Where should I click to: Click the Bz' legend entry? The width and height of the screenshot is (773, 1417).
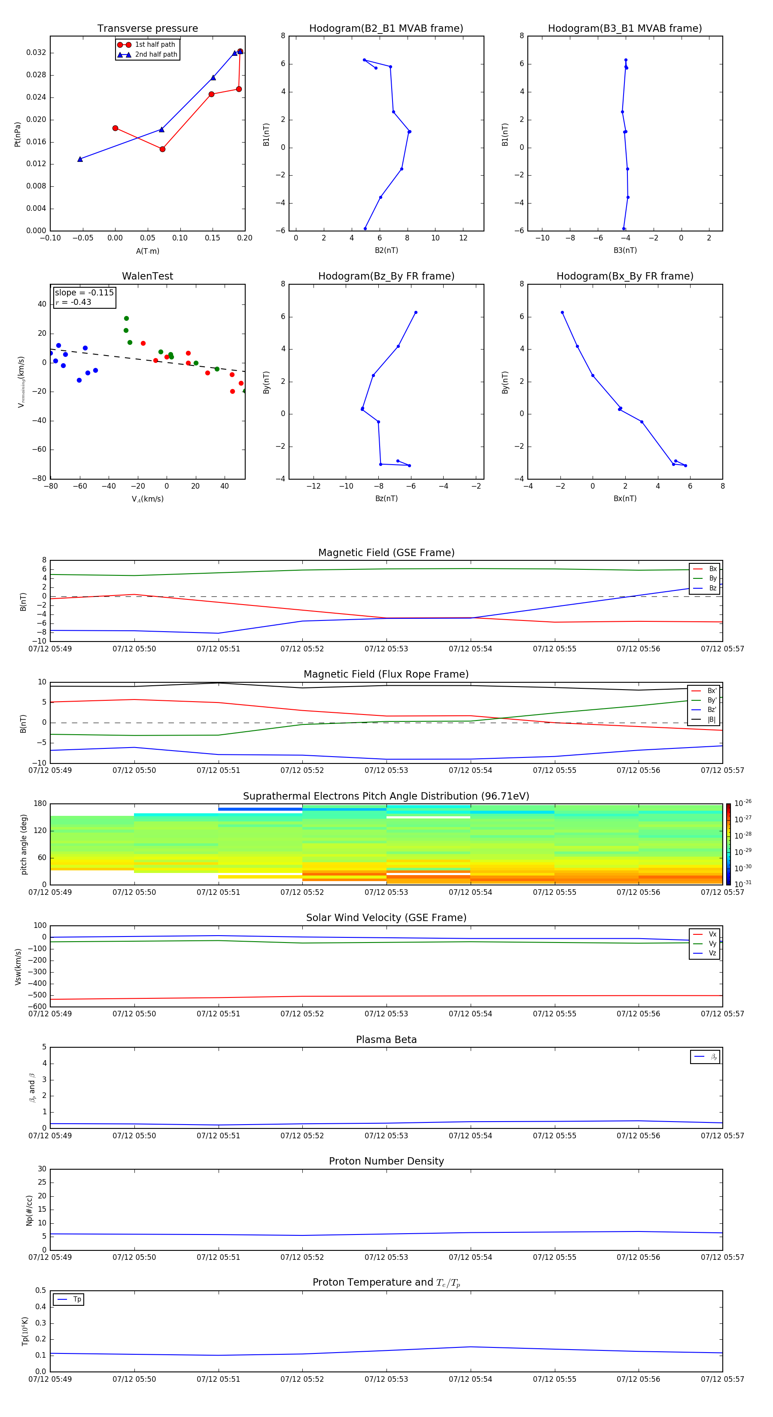[x=704, y=710]
